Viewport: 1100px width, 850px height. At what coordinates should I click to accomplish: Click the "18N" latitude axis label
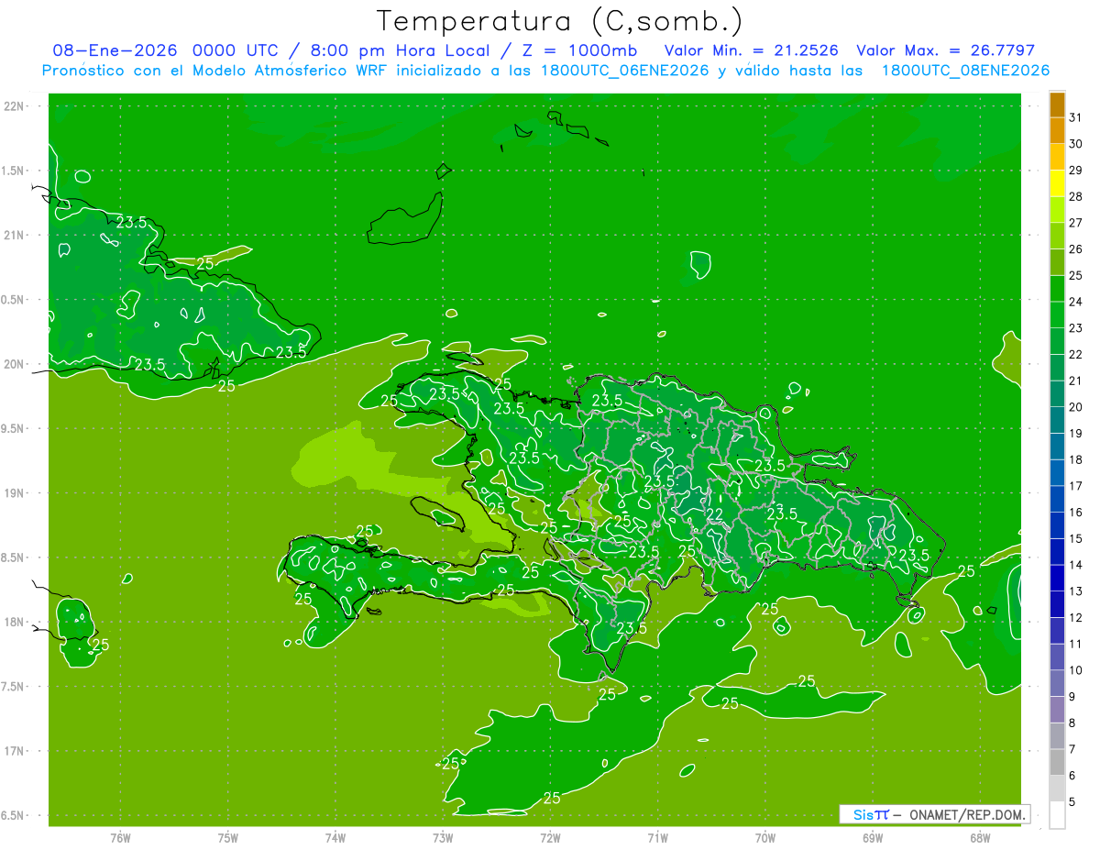coord(14,622)
